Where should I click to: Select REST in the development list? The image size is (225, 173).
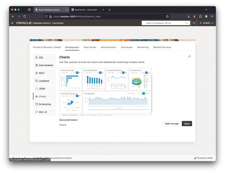click(44, 73)
